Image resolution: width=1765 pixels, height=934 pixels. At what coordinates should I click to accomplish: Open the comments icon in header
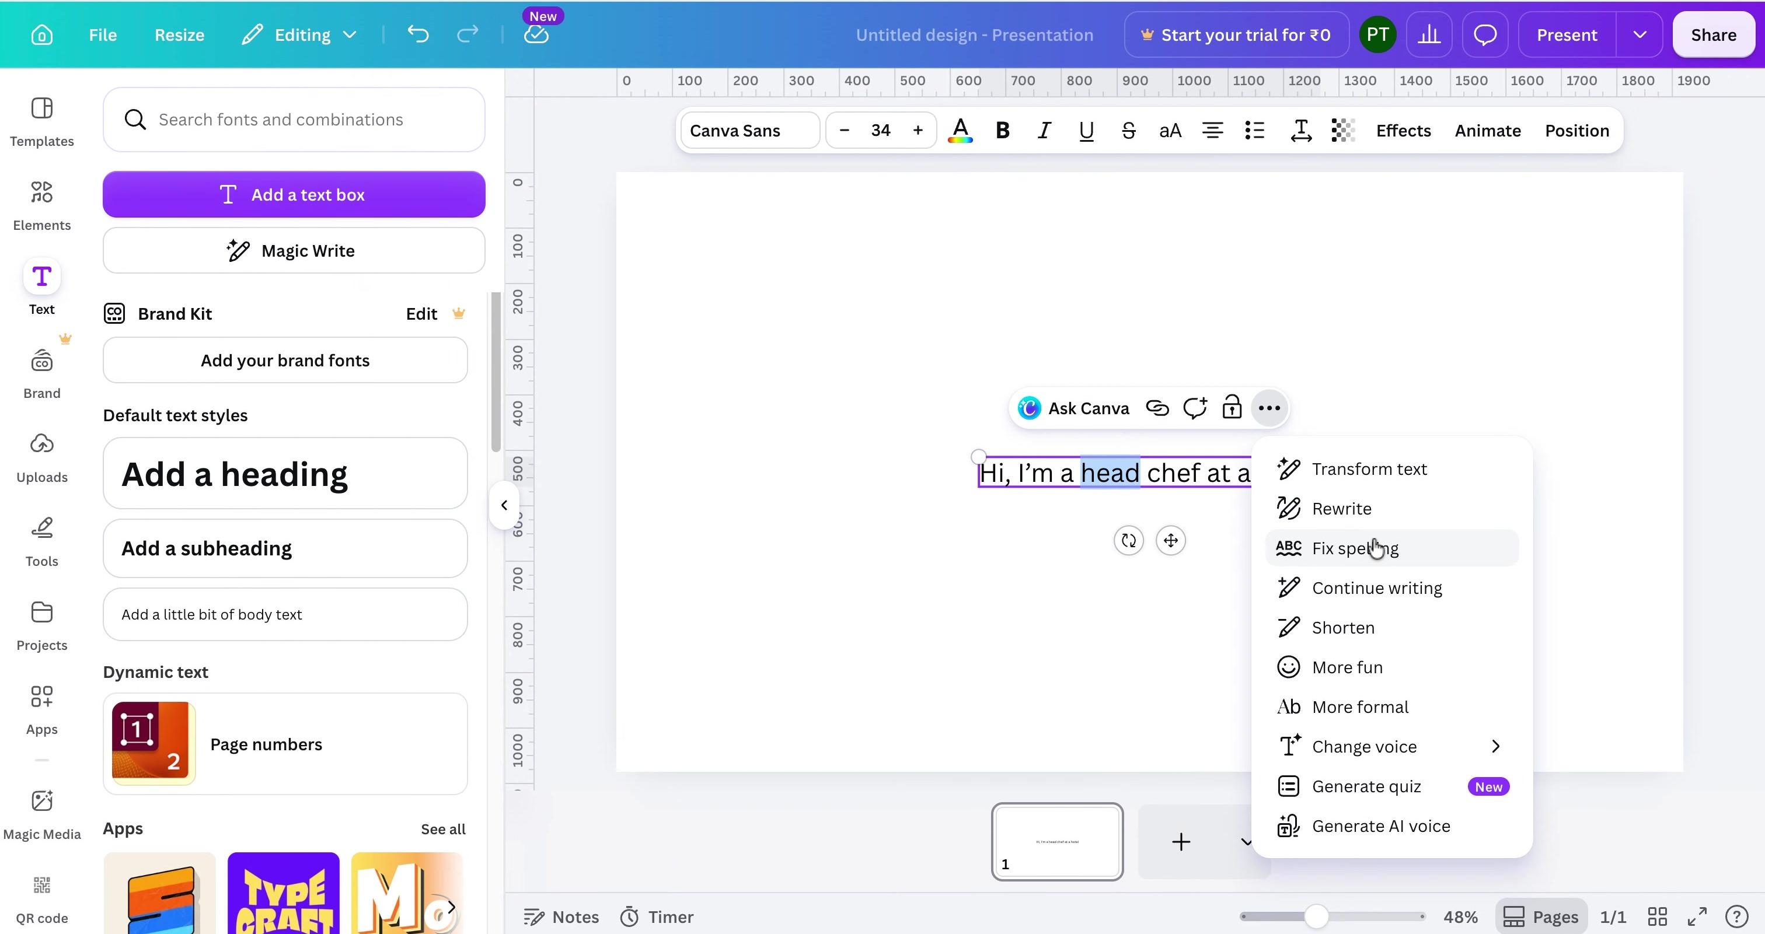(x=1485, y=35)
